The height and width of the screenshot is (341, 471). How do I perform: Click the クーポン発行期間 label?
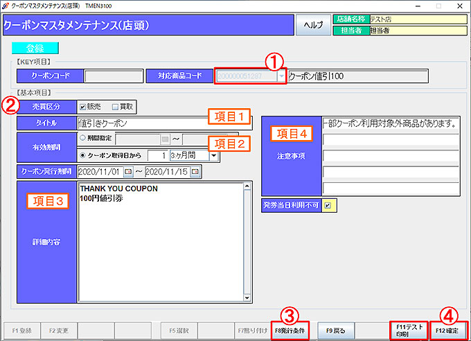pos(46,172)
